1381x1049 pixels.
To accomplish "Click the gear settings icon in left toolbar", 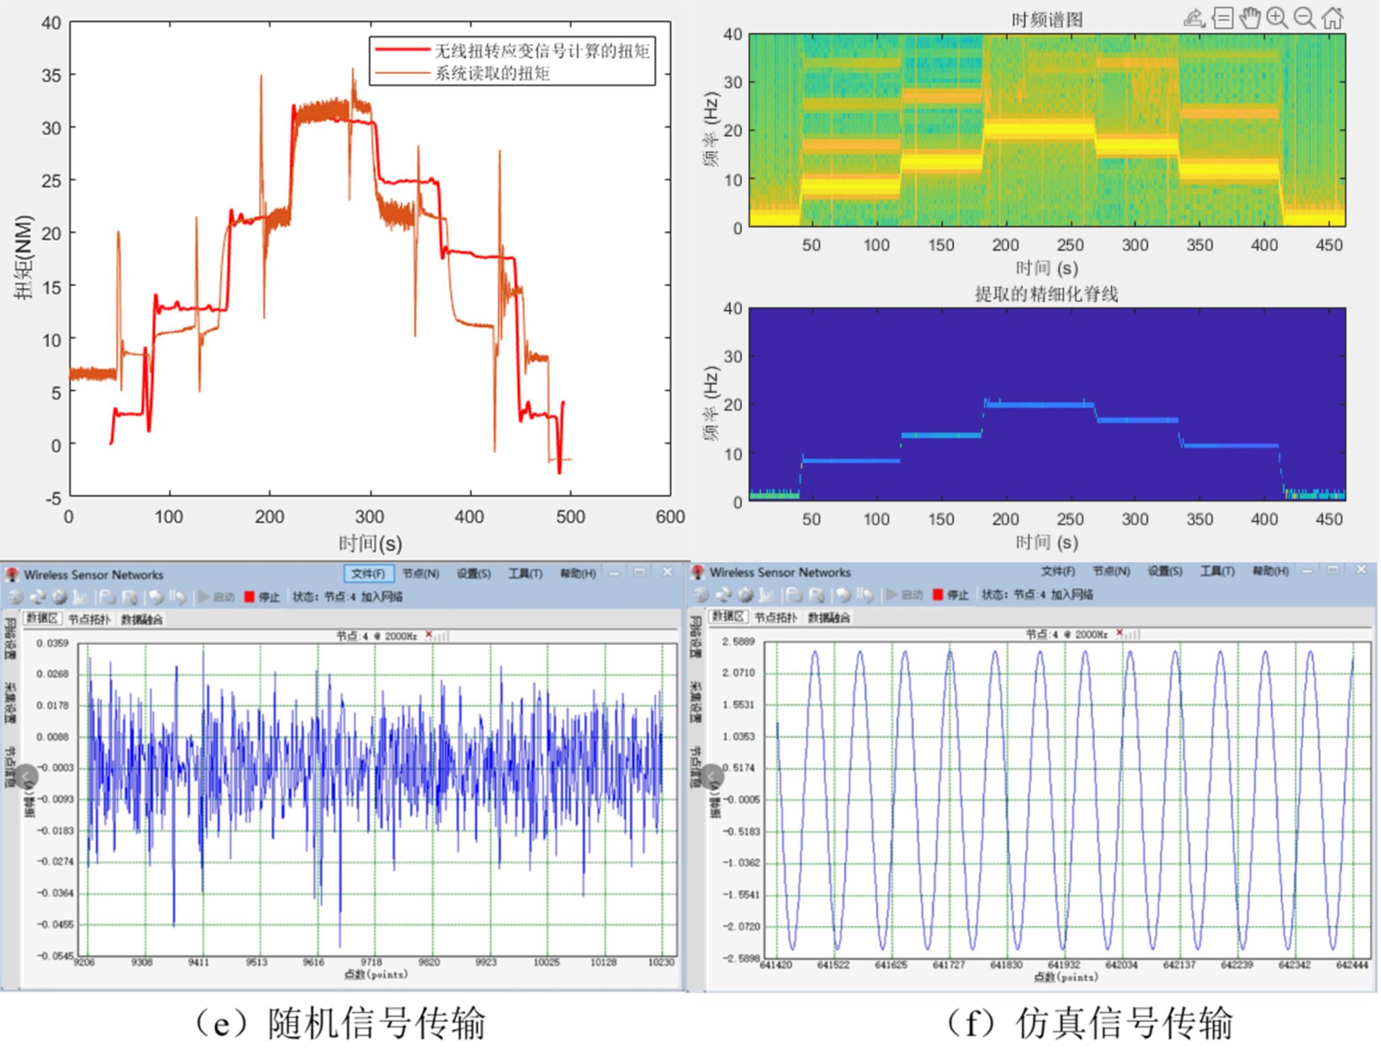I will tap(59, 597).
